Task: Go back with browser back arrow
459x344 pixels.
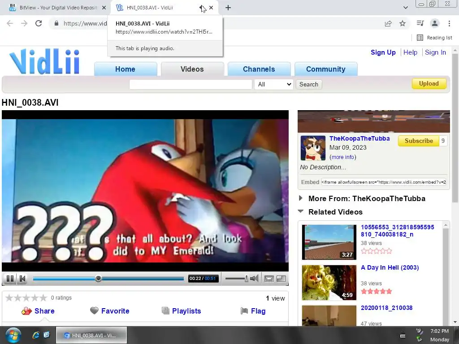Action: tap(10, 23)
